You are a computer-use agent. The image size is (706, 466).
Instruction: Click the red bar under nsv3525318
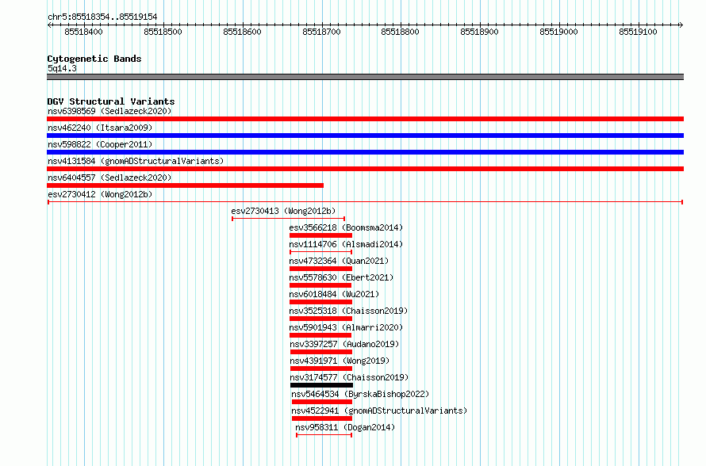(x=320, y=319)
